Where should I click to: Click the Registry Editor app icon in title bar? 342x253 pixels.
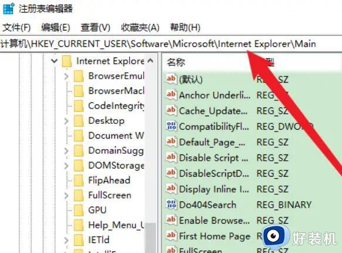click(9, 8)
